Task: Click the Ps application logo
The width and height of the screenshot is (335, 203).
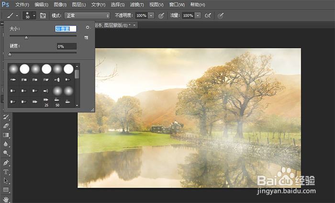Action: pyautogui.click(x=5, y=4)
